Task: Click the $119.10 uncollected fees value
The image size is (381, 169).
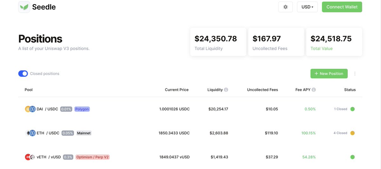Action: point(271,133)
